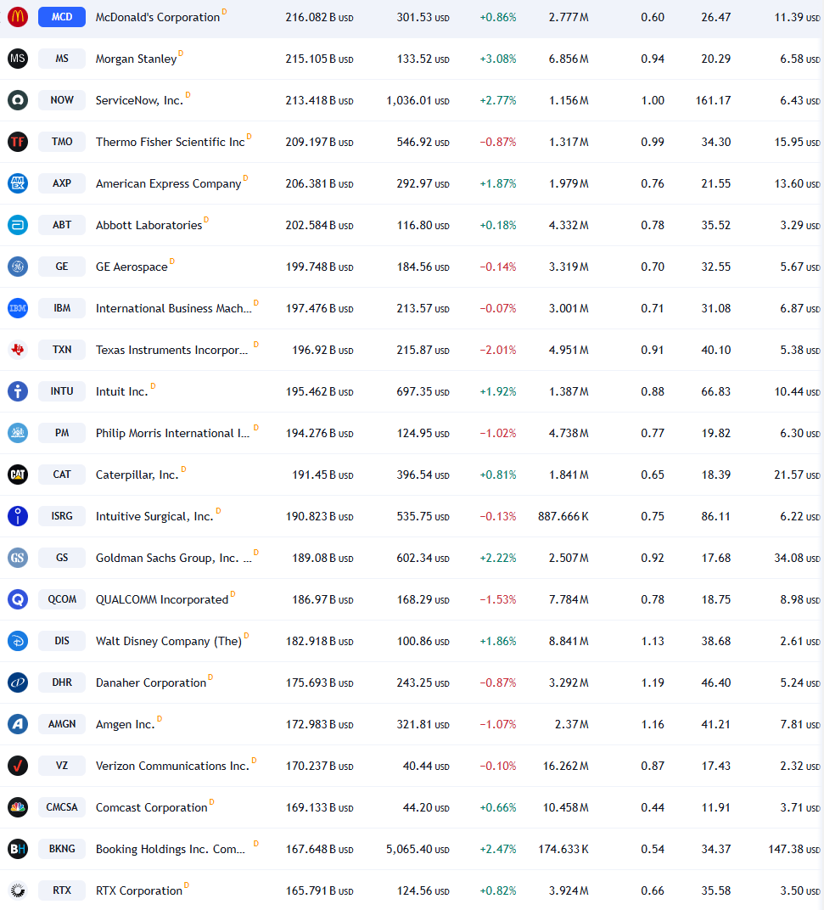
Task: Click the ServiceNow logo icon
Action: point(18,100)
